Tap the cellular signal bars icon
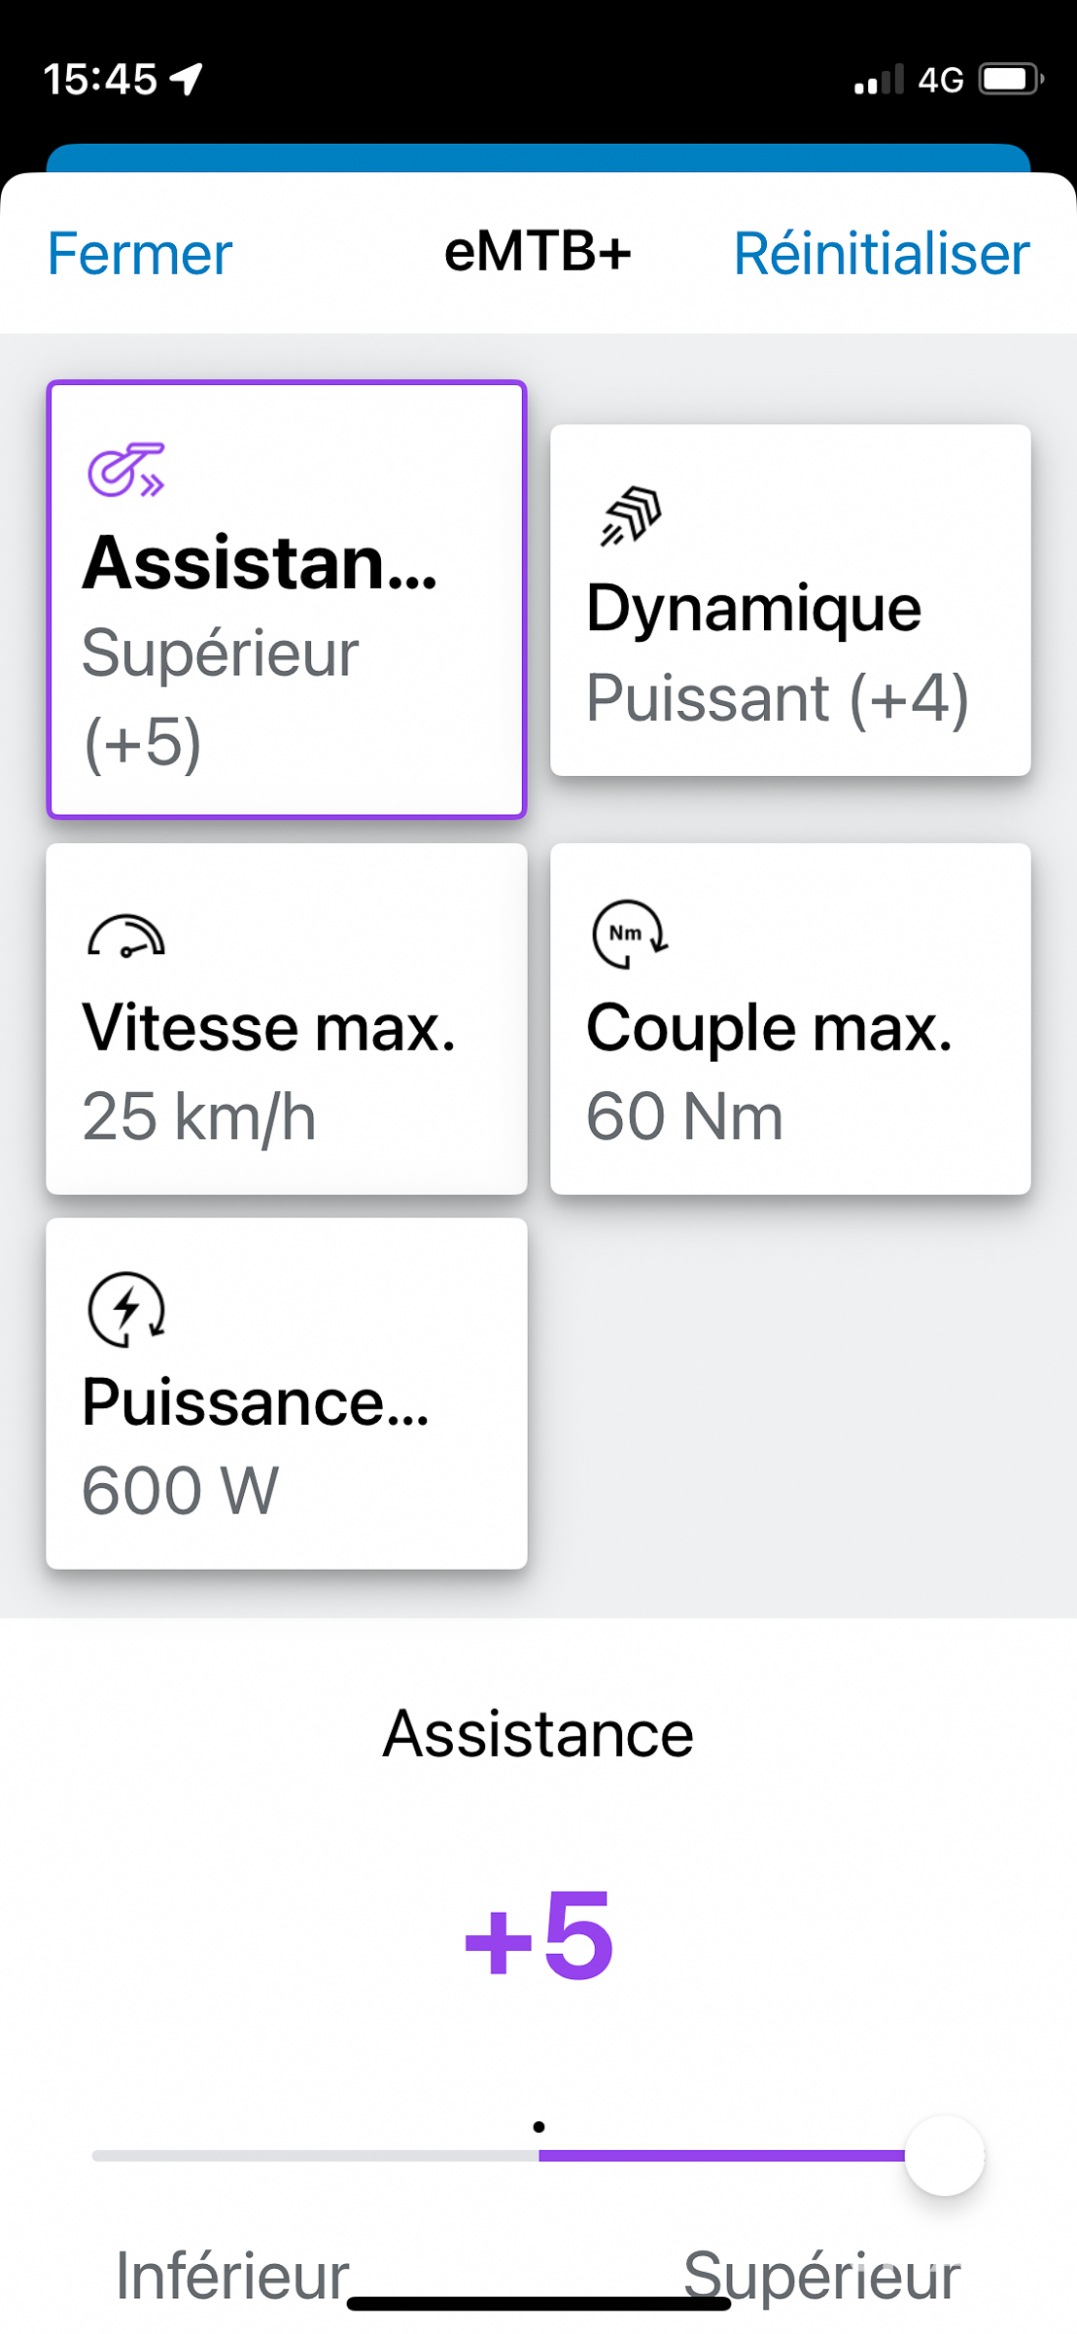Screen dimensions: 1077x2334 pos(879,79)
